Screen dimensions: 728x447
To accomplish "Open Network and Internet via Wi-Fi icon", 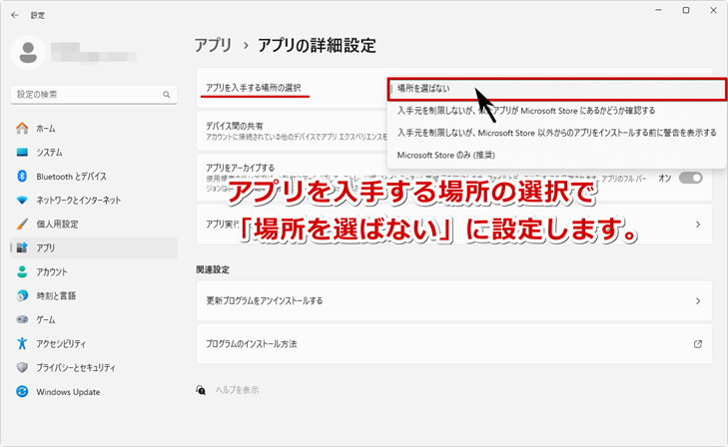I will click(22, 200).
